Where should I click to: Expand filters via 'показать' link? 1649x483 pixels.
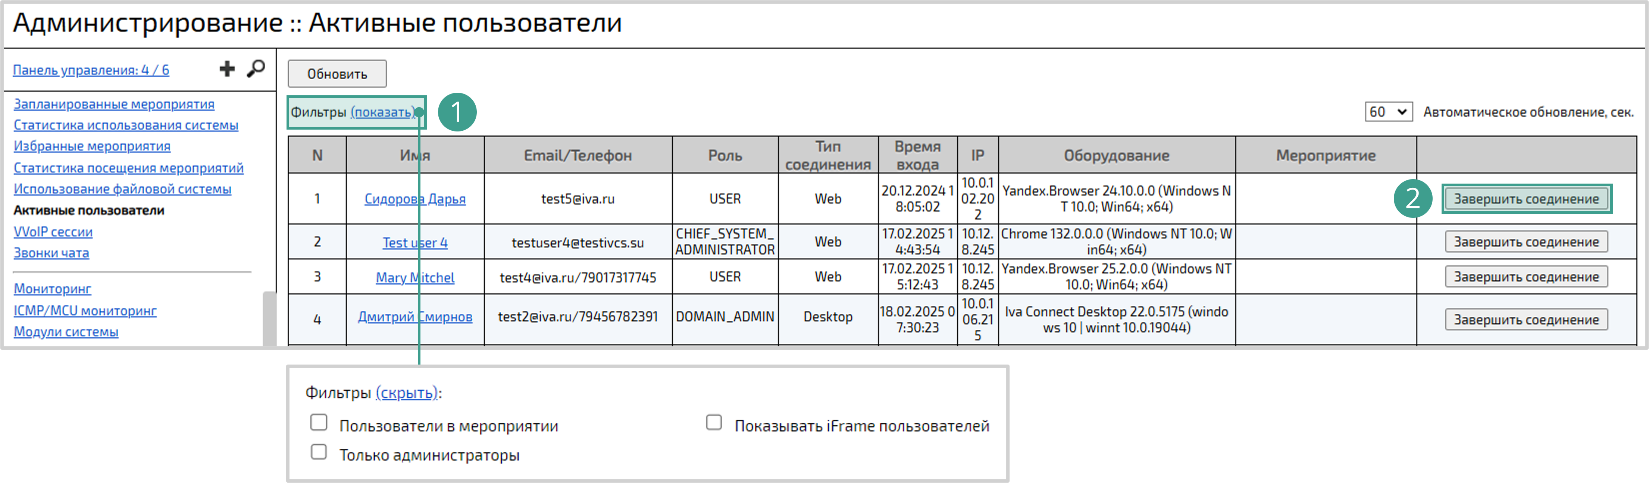383,112
